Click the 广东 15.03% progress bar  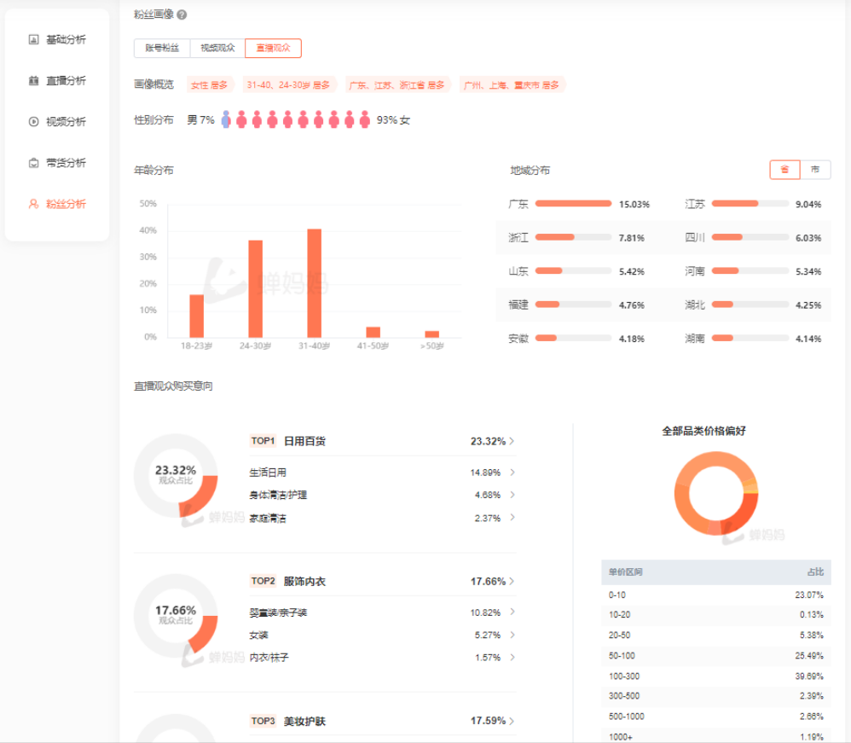click(x=573, y=204)
